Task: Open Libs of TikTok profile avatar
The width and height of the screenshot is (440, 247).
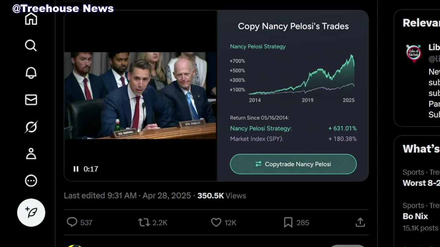Action: tap(414, 53)
